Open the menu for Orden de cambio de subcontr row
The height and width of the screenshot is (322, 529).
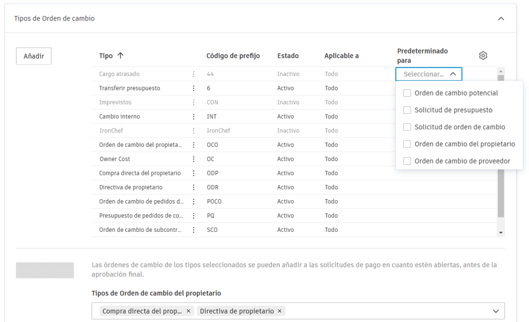193,229
